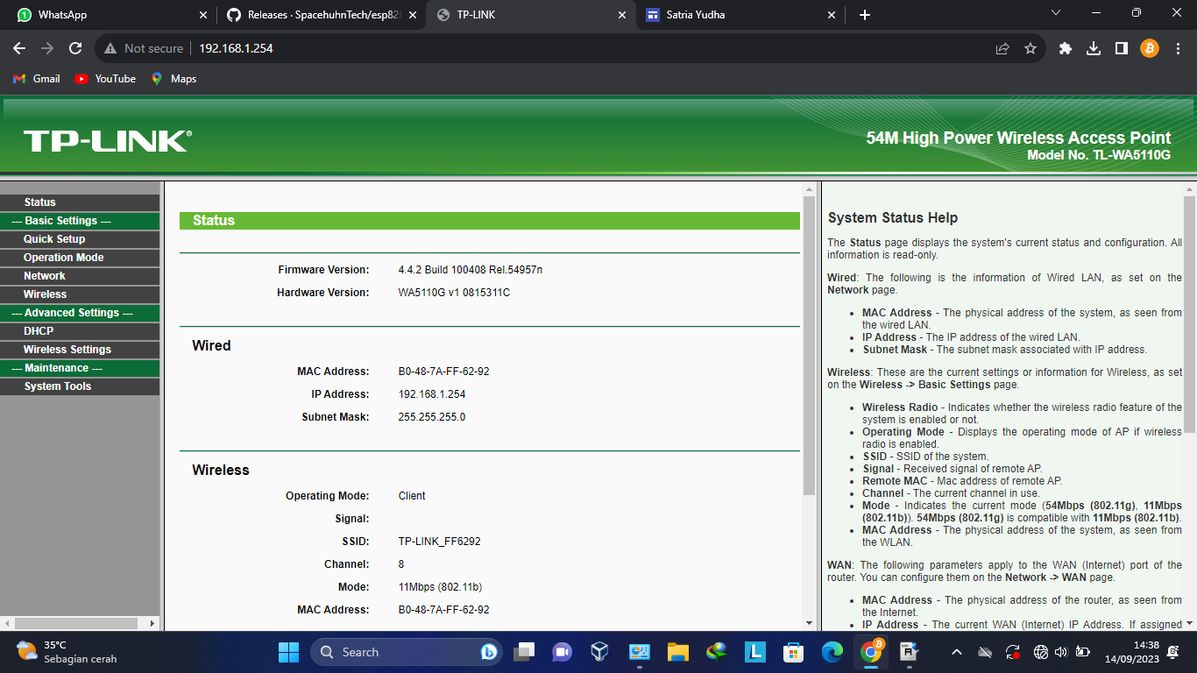Click the taskbar Search box
This screenshot has height=673, width=1197.
(x=405, y=652)
